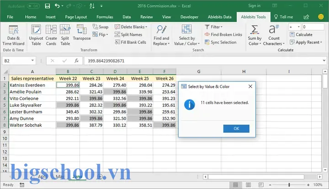Select column G header
The image size is (329, 189).
click(199, 72)
